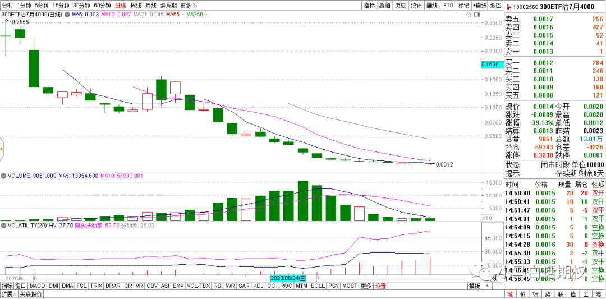Switch chart to 日线 daily period
Viewport: 606px width, 299px height.
pos(120,5)
